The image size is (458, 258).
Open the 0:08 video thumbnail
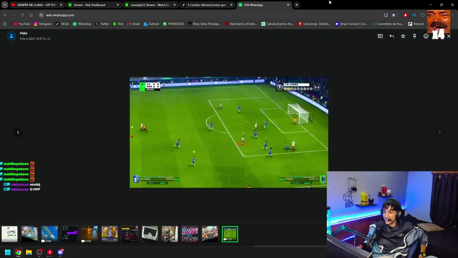(49, 234)
